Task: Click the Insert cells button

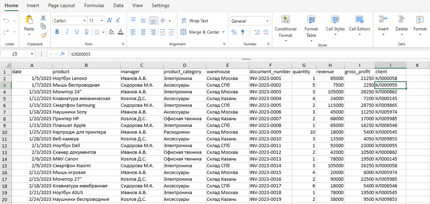Action: (x=383, y=26)
